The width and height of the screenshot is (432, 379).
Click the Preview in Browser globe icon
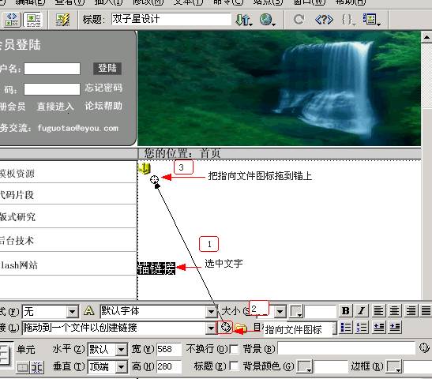267,20
